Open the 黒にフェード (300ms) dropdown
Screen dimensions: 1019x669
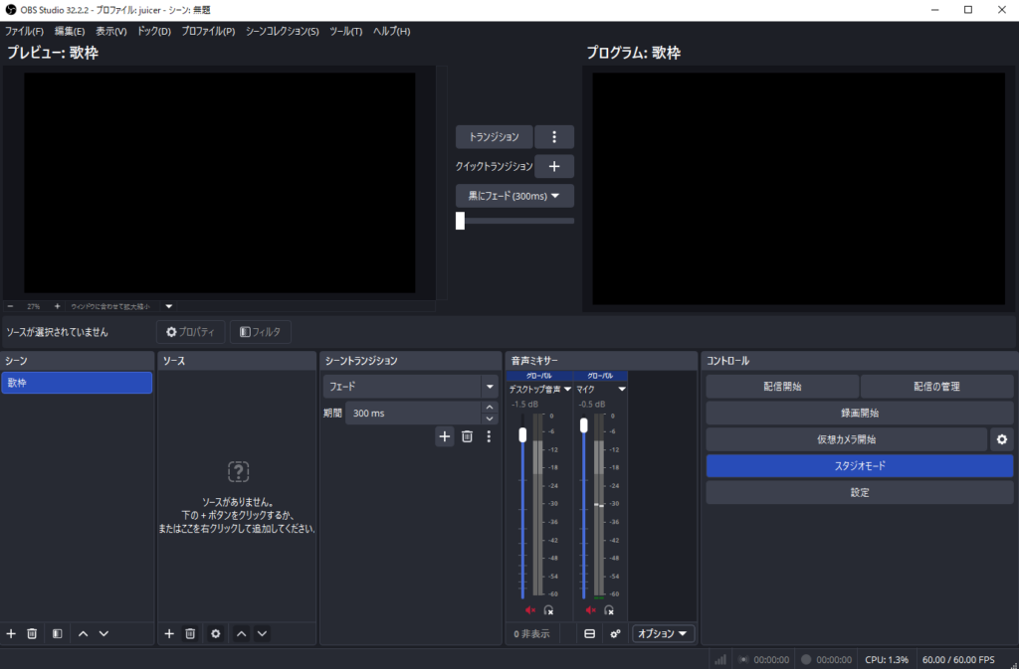click(514, 195)
